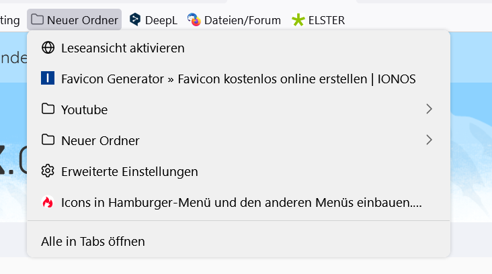Click the green ELSTER star icon
Image resolution: width=492 pixels, height=274 pixels.
point(298,20)
